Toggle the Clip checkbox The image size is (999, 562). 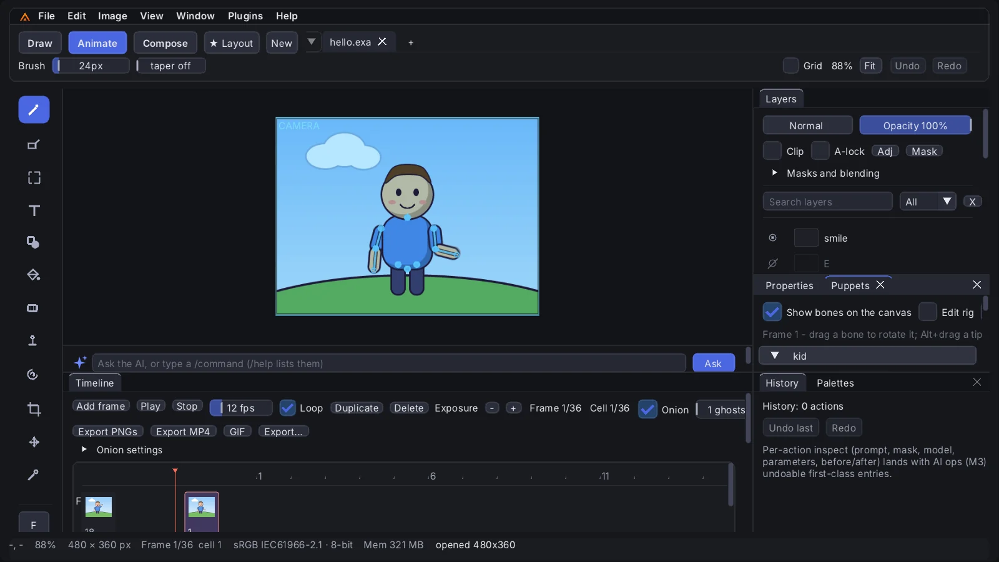coord(772,150)
